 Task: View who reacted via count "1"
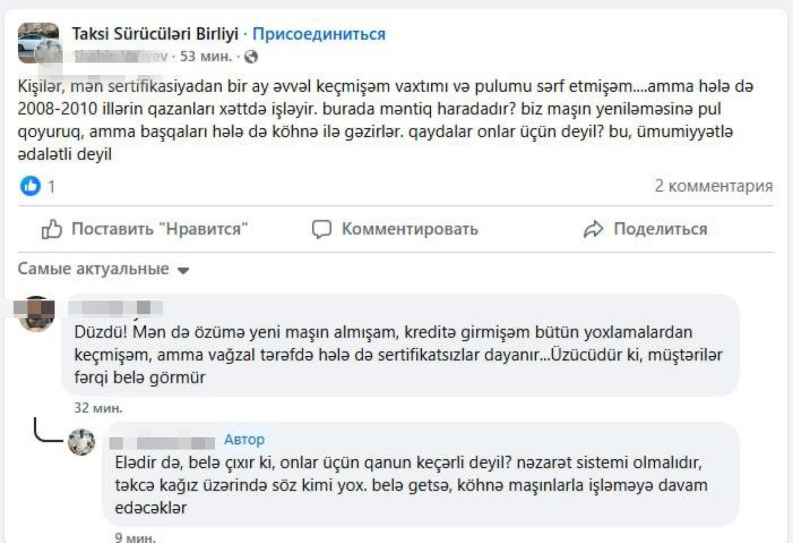[51, 187]
